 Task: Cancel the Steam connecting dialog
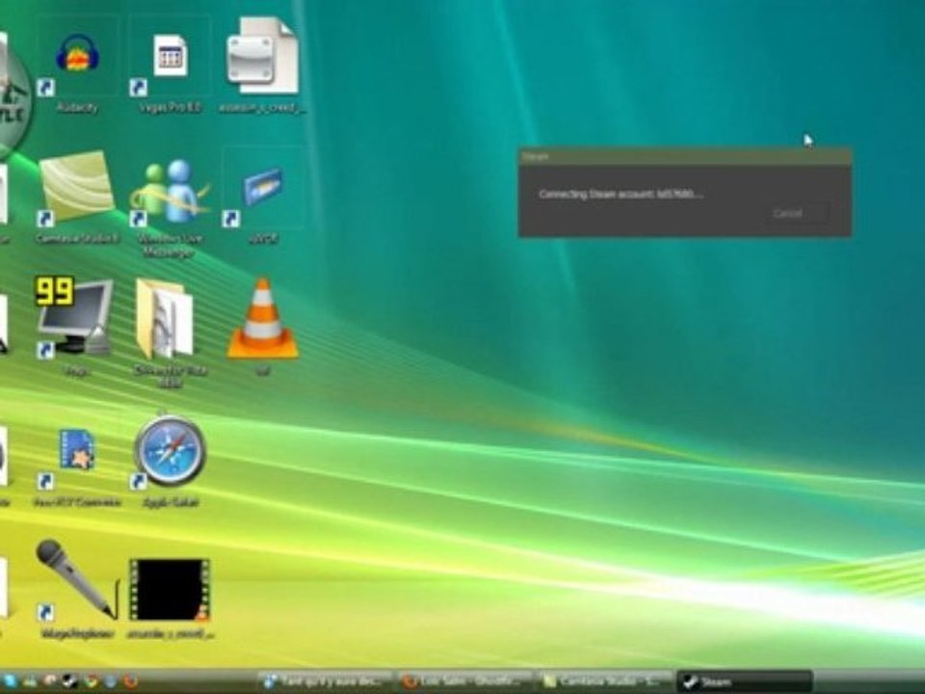click(x=800, y=213)
